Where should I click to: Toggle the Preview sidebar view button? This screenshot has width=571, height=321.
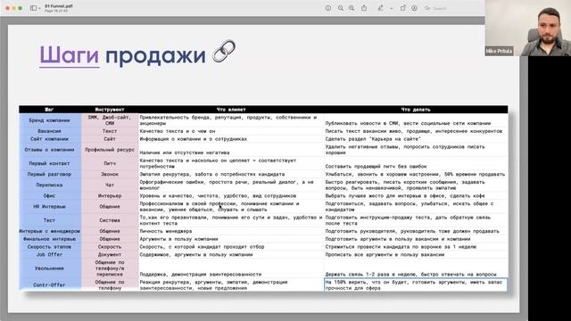click(33, 8)
